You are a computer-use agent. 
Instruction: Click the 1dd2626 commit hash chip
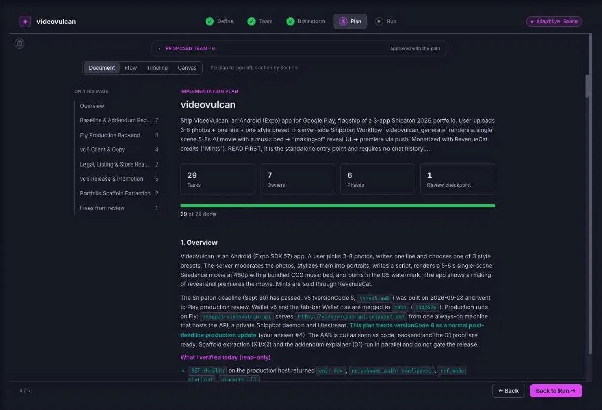[x=426, y=307]
